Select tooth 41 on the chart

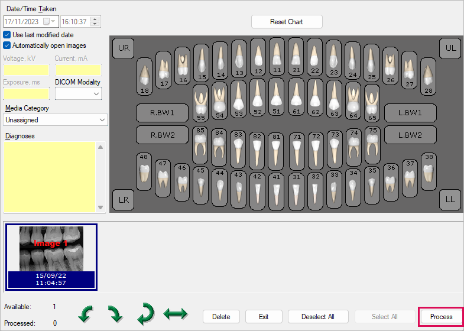coord(277,192)
